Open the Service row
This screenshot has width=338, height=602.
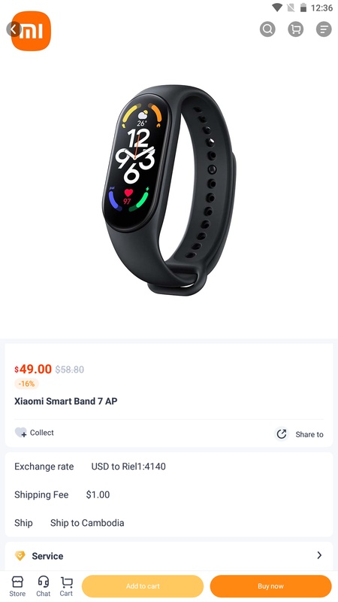[169, 556]
